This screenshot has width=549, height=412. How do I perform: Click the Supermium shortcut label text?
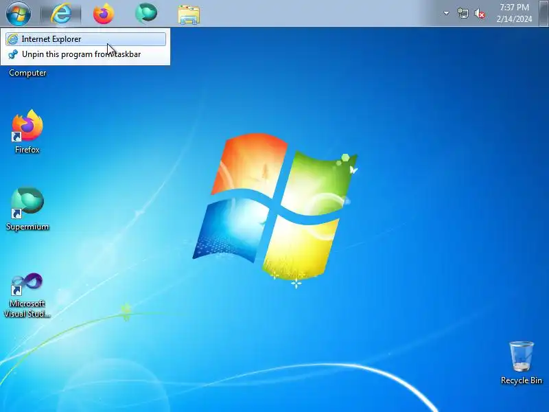pos(27,227)
